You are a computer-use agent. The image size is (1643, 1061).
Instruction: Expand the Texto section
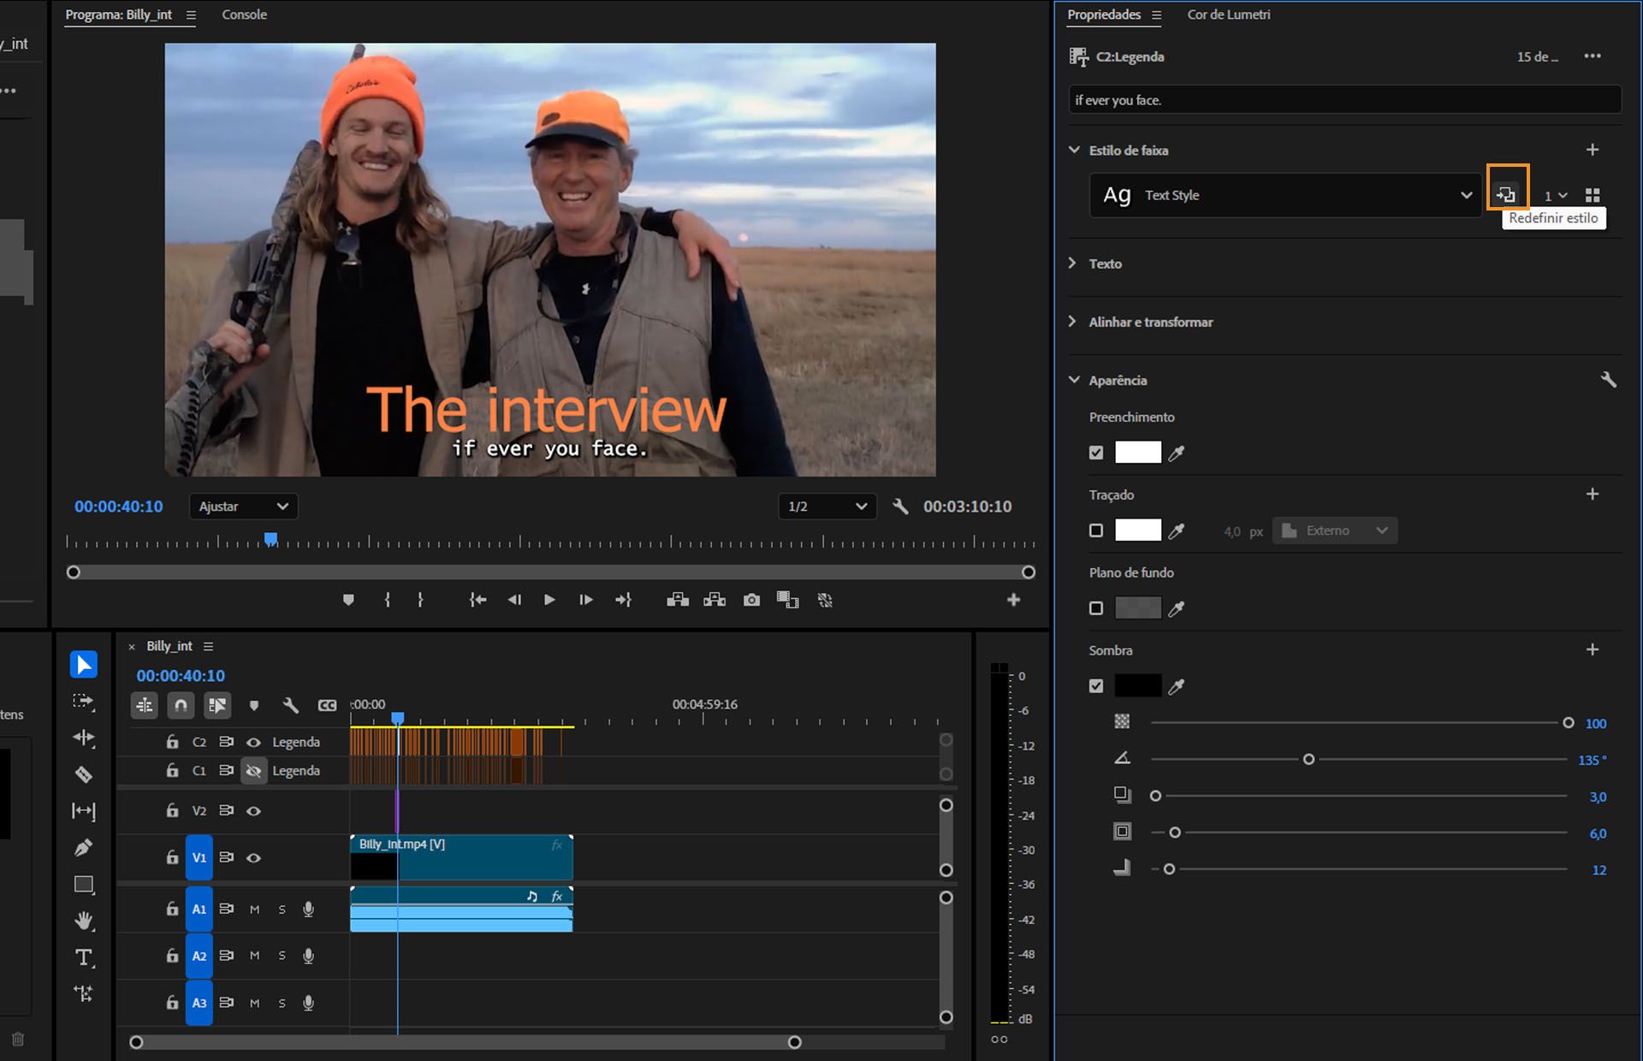tap(1073, 264)
